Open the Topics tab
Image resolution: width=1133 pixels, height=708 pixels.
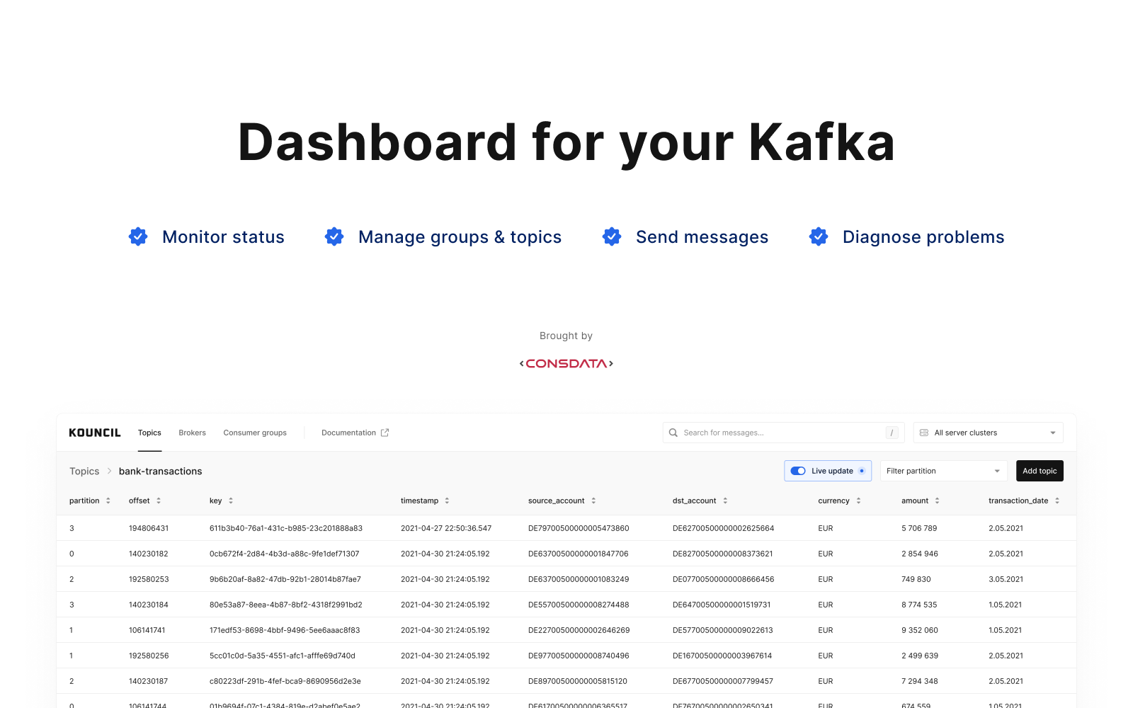point(149,433)
